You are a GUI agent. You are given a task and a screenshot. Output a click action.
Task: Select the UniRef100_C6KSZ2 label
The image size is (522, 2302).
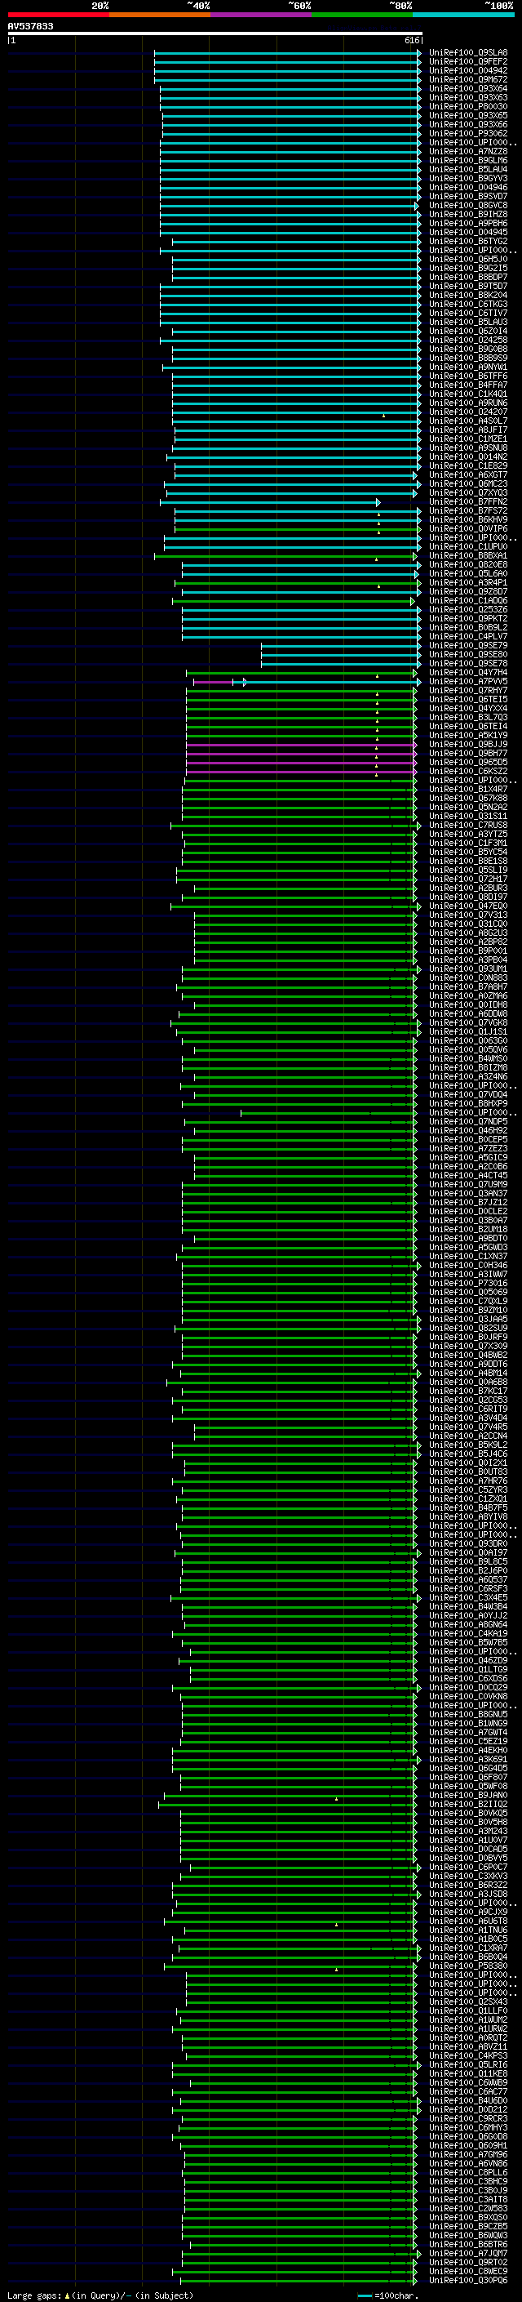pyautogui.click(x=468, y=771)
